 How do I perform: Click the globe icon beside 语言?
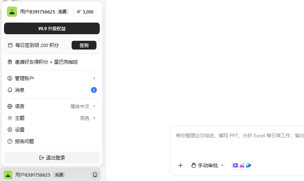[x=10, y=106]
